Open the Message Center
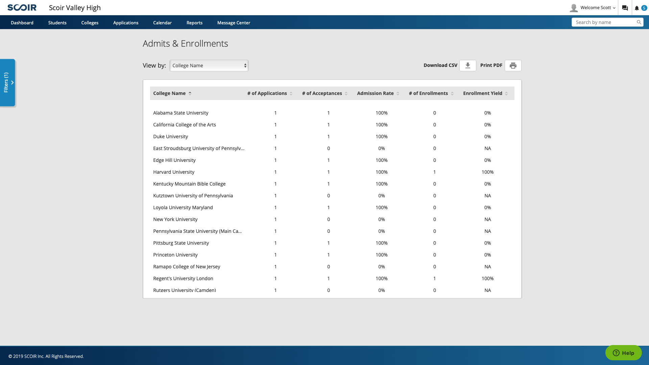 [234, 23]
